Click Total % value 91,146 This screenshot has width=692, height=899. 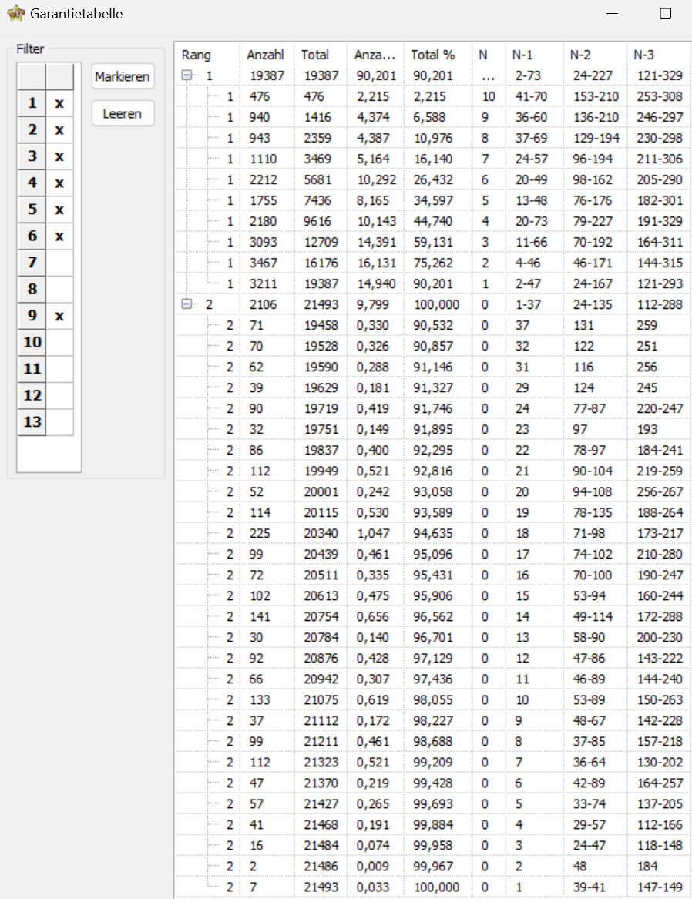pos(433,367)
